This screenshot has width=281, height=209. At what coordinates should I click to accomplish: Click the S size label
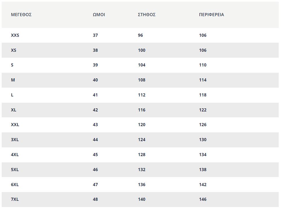tap(12, 65)
